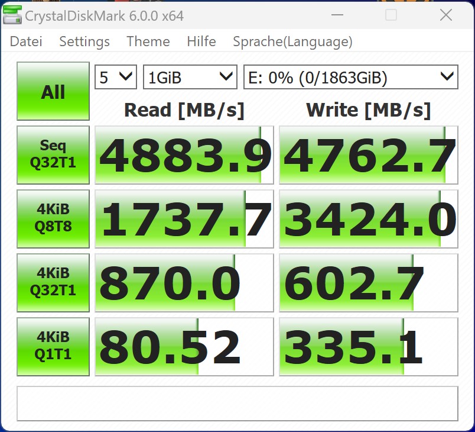
Task: Click the 4KiB Q32T1 write value 602.7
Action: point(369,283)
